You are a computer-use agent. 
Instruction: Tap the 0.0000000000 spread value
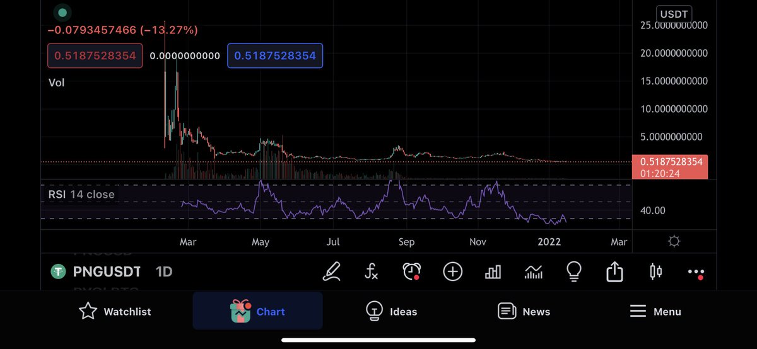[185, 55]
